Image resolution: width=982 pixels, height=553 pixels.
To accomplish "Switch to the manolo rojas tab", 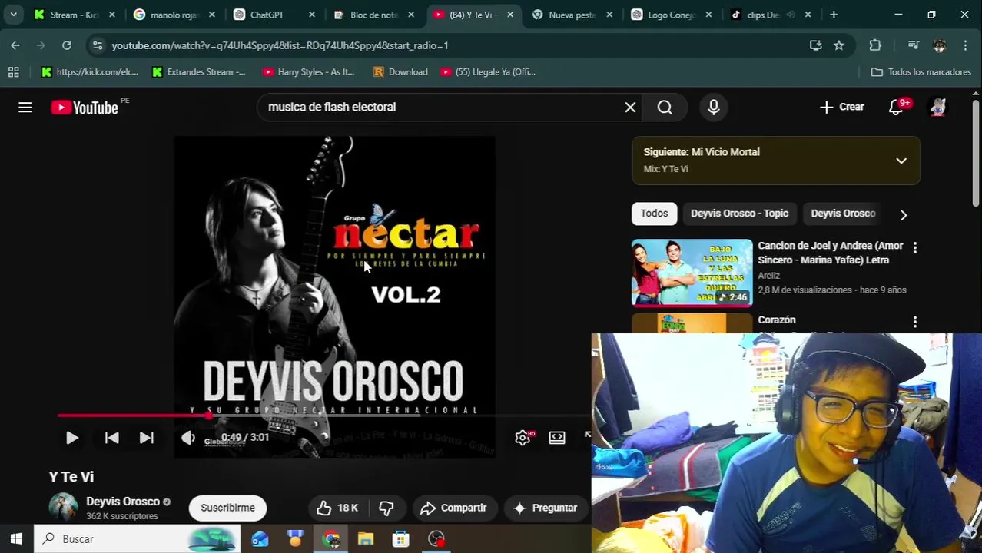I will coord(174,15).
